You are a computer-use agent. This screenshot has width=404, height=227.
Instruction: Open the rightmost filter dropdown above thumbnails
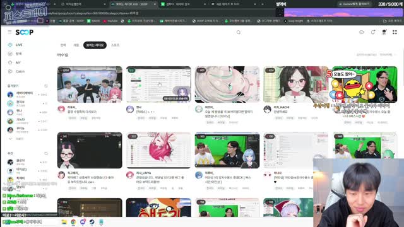[387, 55]
